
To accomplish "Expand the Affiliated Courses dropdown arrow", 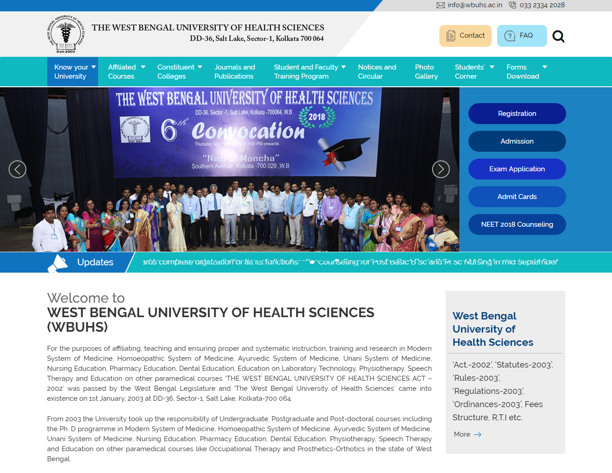I will [143, 67].
